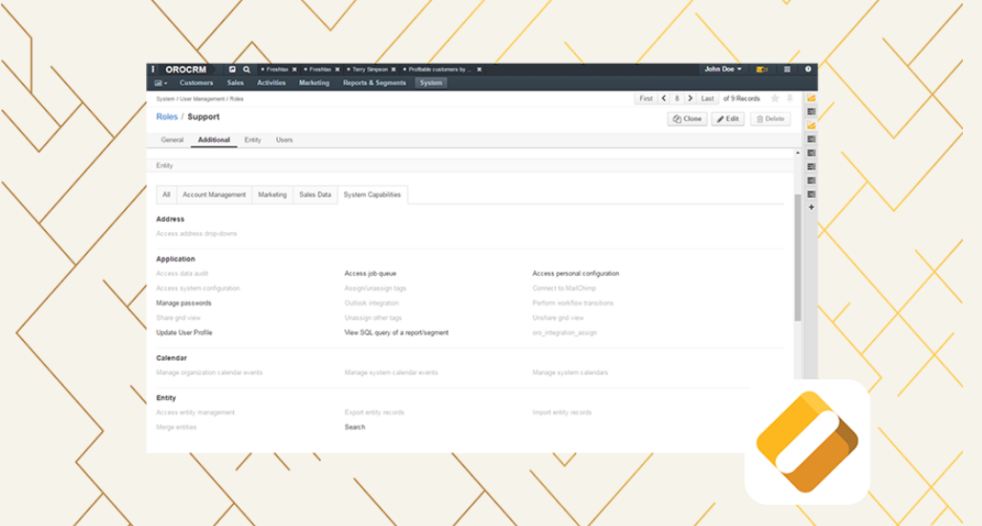Image resolution: width=982 pixels, height=526 pixels.
Task: Pin this page with the pin icon
Action: click(x=790, y=98)
